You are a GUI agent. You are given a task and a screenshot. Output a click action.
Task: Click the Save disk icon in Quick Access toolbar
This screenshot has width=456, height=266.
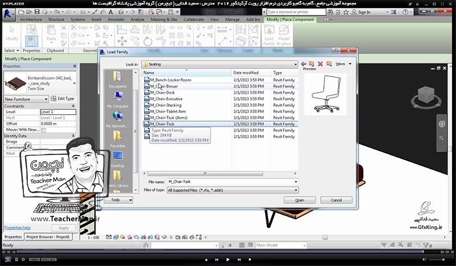(37, 12)
